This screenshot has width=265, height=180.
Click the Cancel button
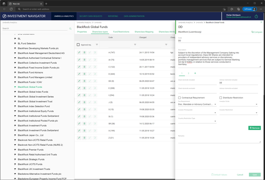pyautogui.click(x=240, y=175)
